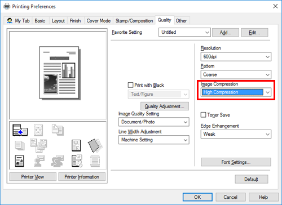This screenshot has height=205, width=282.
Task: Click the printer-to-paper output icon
Action: tap(20, 130)
